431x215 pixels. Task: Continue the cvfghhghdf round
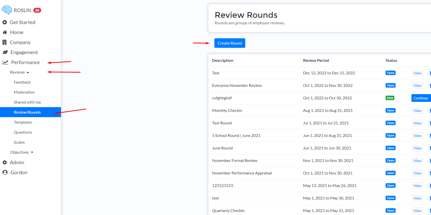(421, 98)
